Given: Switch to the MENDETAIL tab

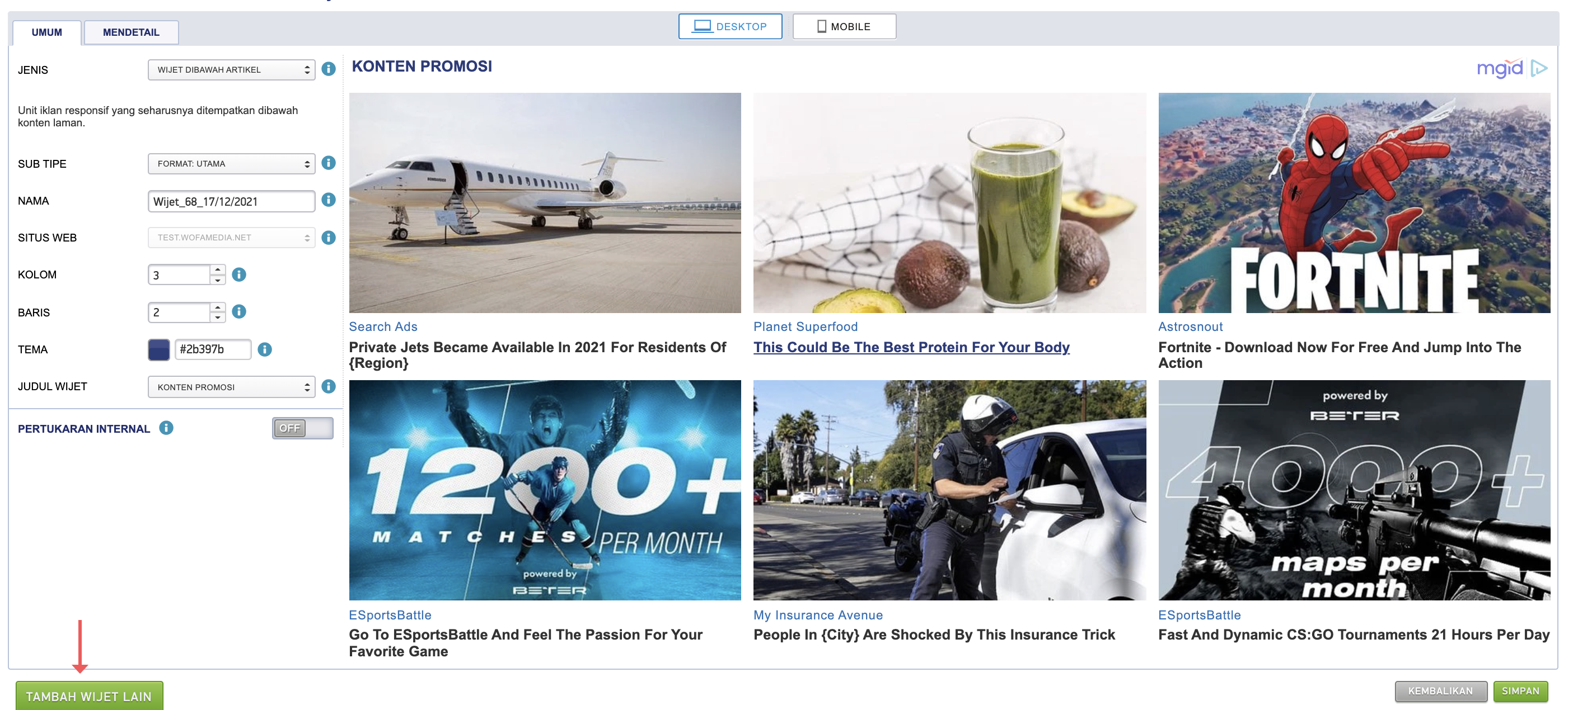Looking at the screenshot, I should pos(132,32).
